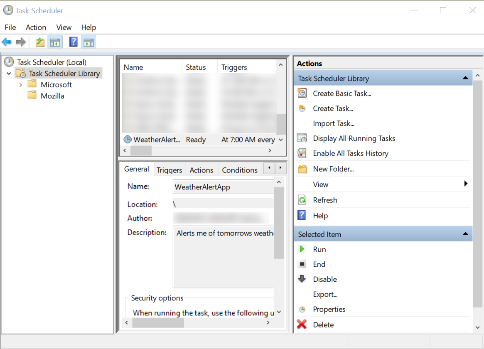This screenshot has height=349, width=484.
Task: Click the Task Scheduler (Local) clock icon
Action: (x=9, y=62)
